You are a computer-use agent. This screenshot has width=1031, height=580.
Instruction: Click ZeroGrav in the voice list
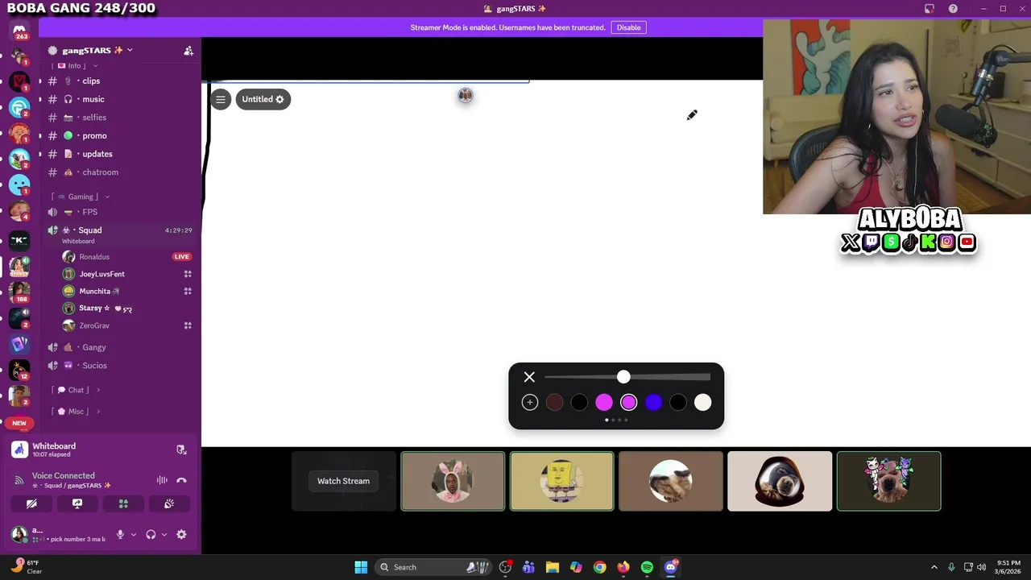pos(94,325)
